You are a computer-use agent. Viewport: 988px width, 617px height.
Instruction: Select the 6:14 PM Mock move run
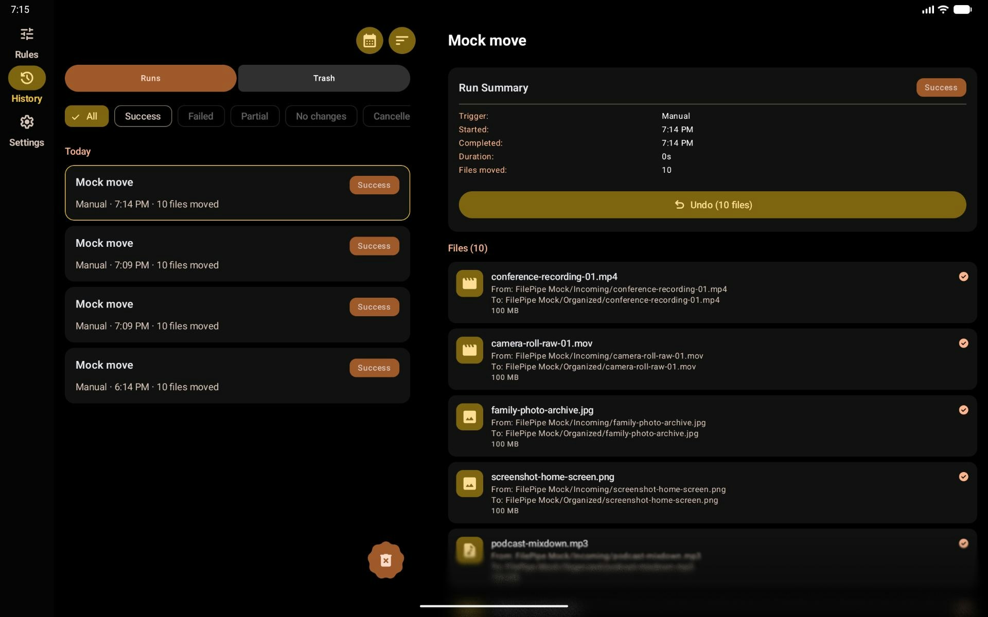tap(237, 376)
